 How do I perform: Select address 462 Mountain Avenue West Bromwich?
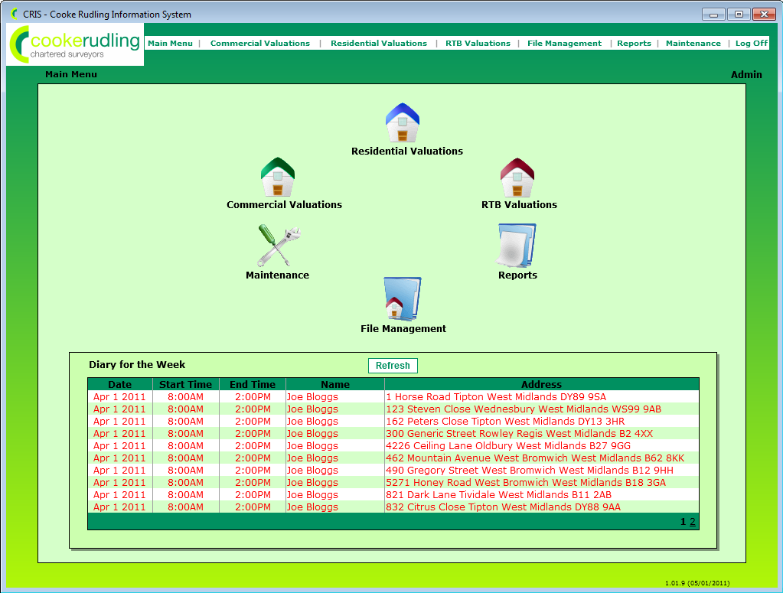click(x=535, y=458)
